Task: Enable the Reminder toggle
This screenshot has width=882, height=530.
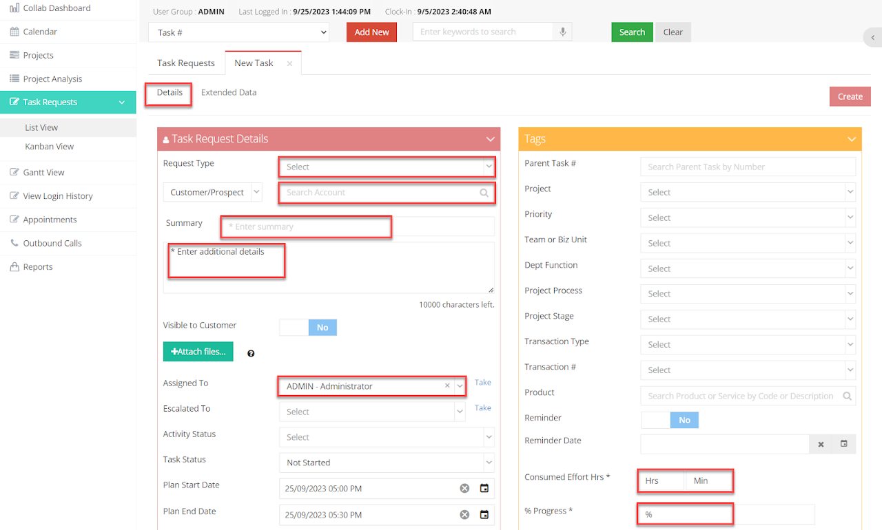Action: 670,420
